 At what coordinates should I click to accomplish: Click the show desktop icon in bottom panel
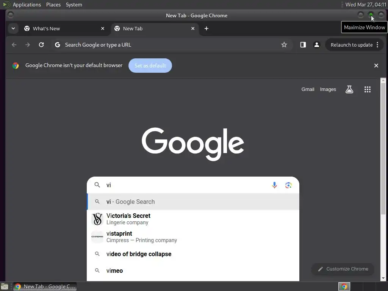(x=5, y=286)
